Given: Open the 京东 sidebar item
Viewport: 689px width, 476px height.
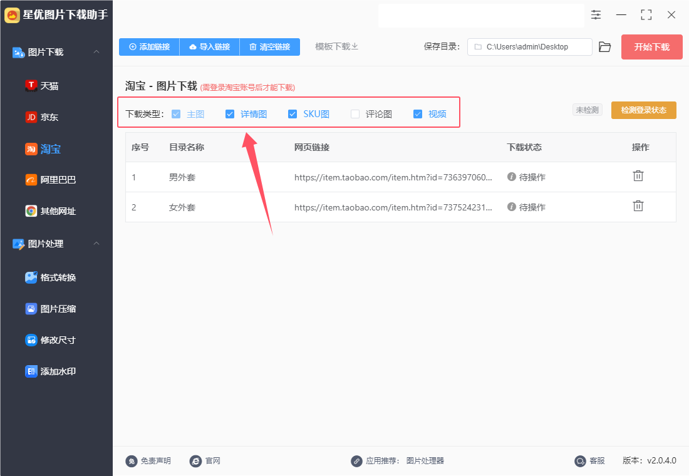Looking at the screenshot, I should [42, 117].
